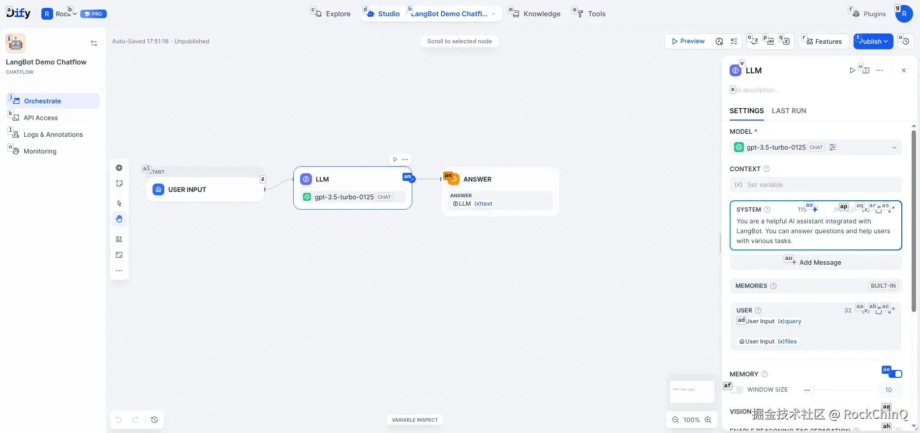Run the LLM node from canvas play icon

pyautogui.click(x=395, y=159)
